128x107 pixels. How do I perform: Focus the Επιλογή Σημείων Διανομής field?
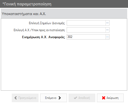point(86,23)
